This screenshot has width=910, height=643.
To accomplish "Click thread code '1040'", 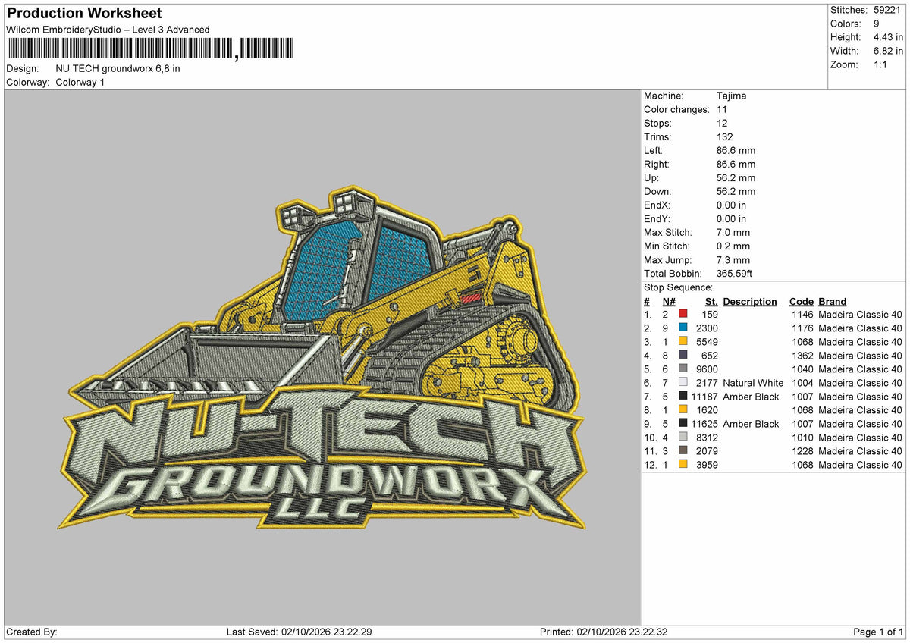I will [802, 369].
